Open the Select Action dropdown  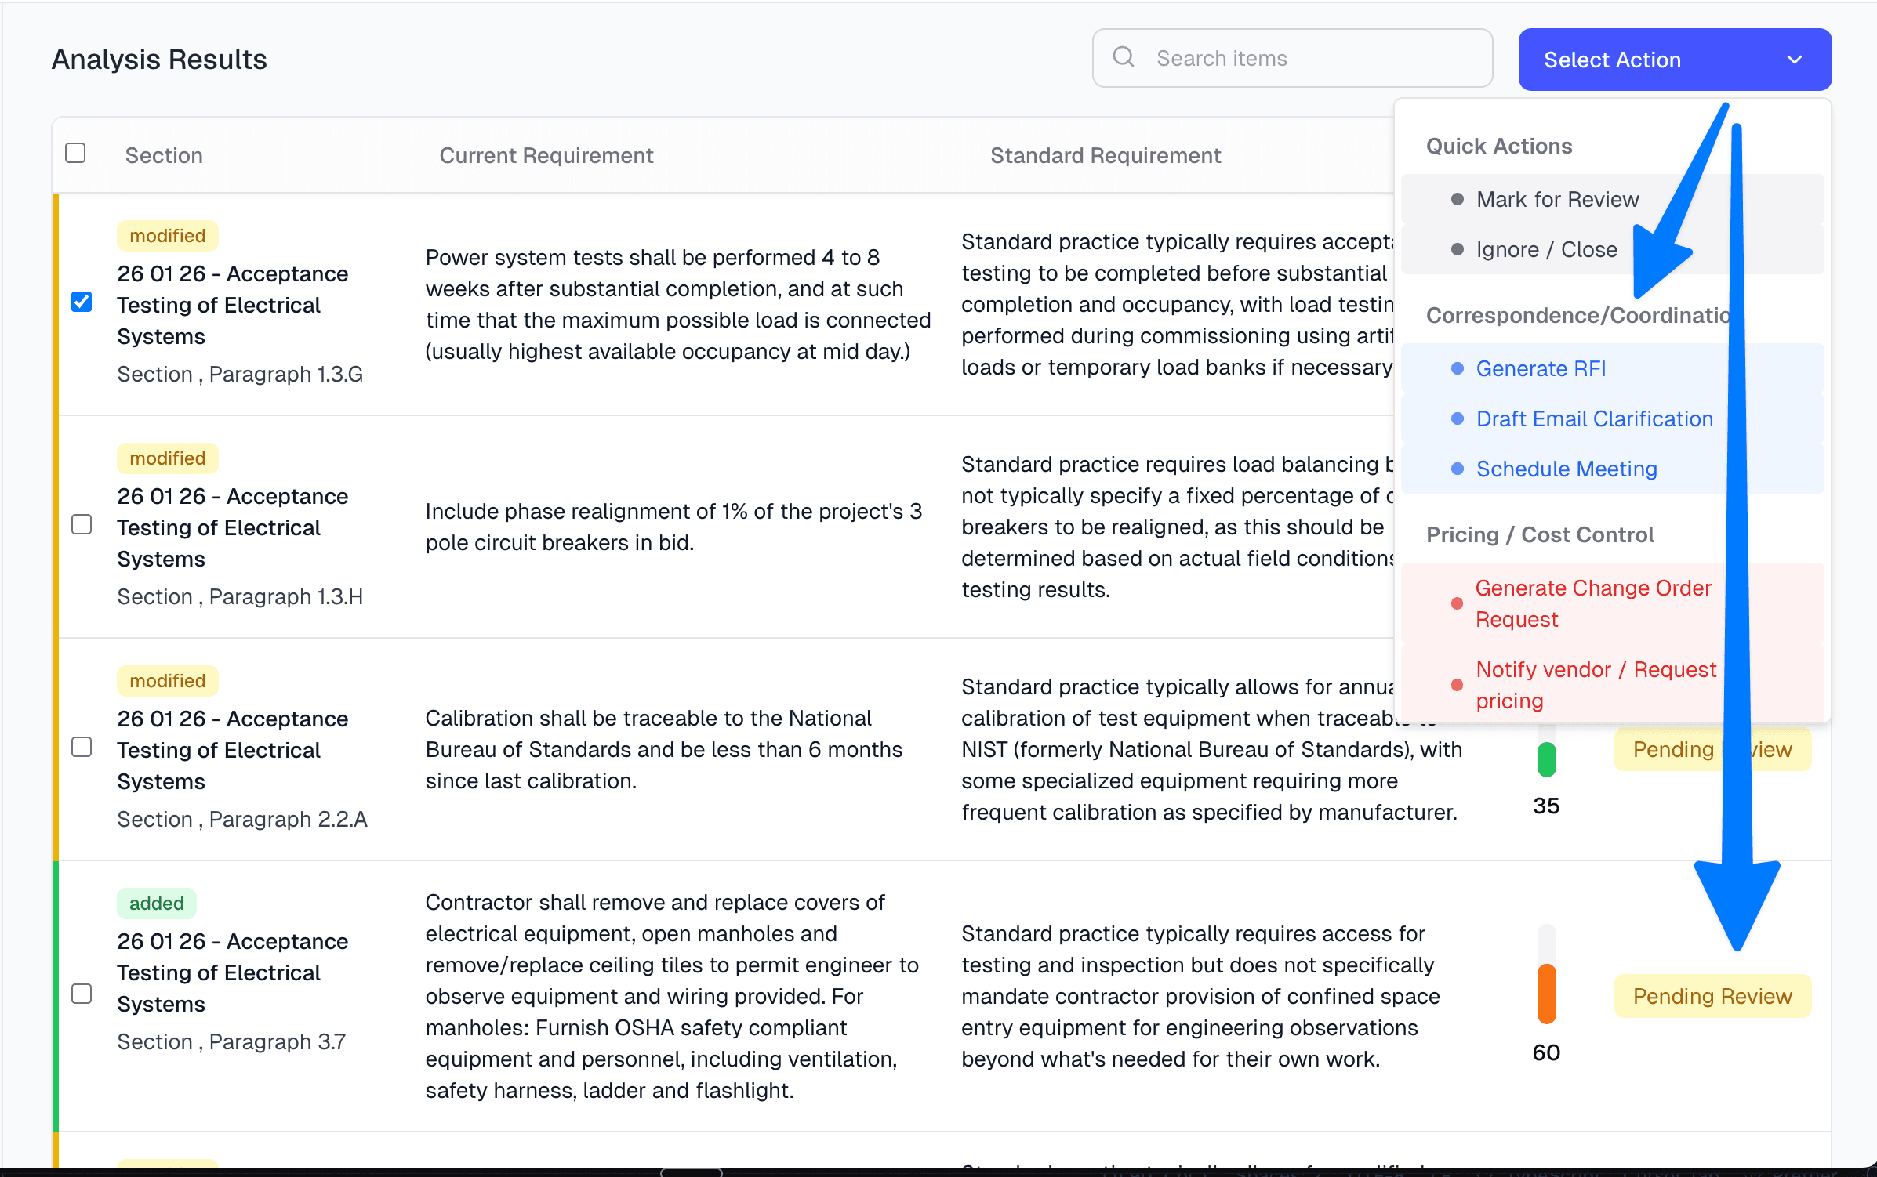click(1673, 60)
